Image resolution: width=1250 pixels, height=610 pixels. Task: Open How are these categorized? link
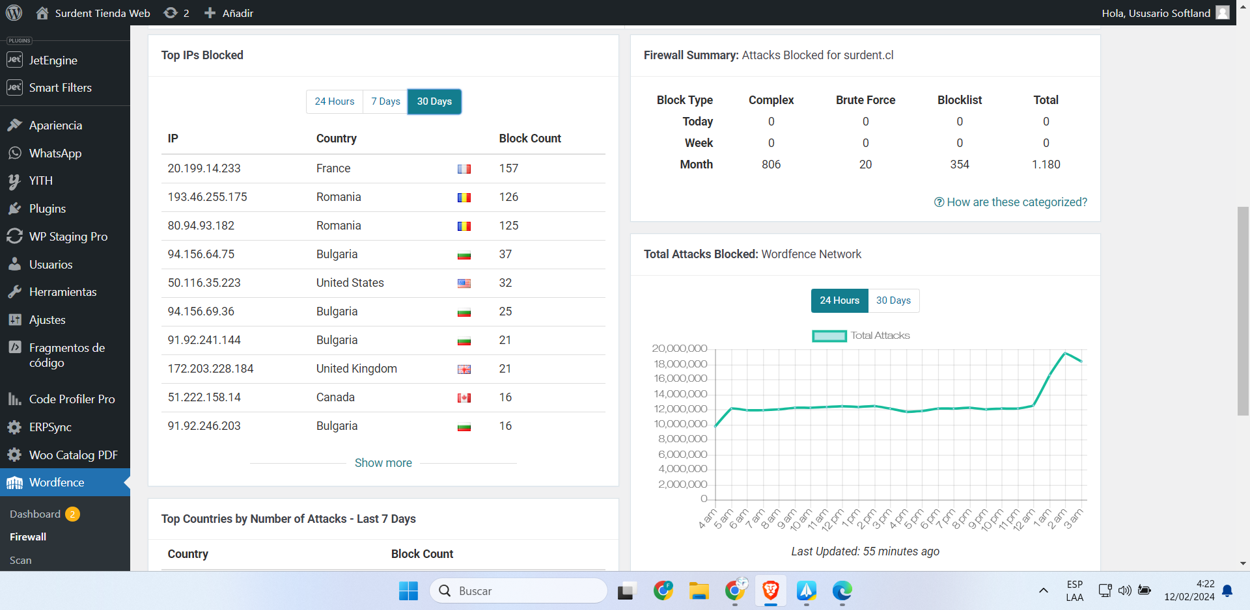(1010, 202)
